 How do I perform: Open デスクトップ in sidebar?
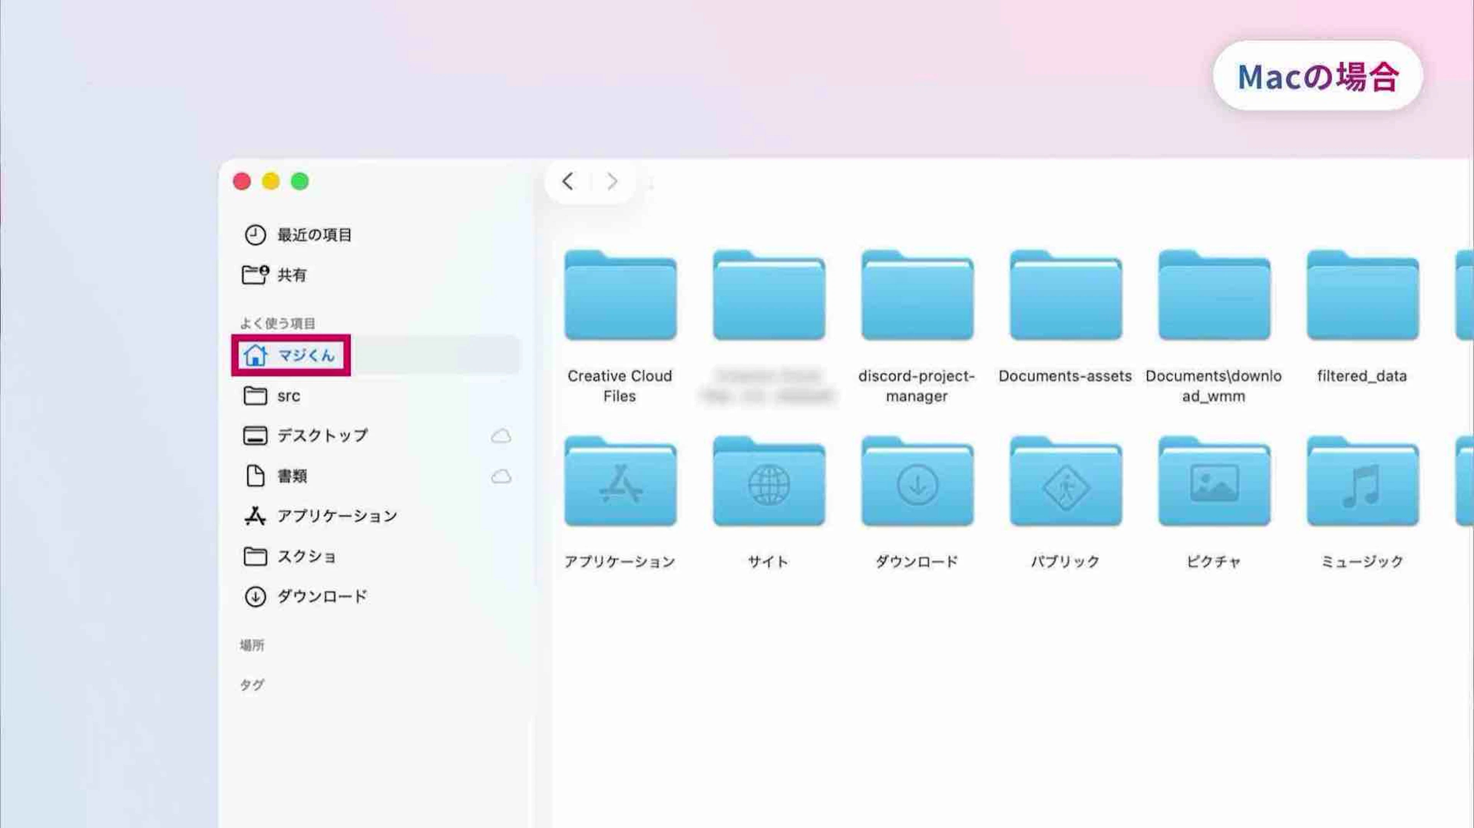pyautogui.click(x=322, y=436)
